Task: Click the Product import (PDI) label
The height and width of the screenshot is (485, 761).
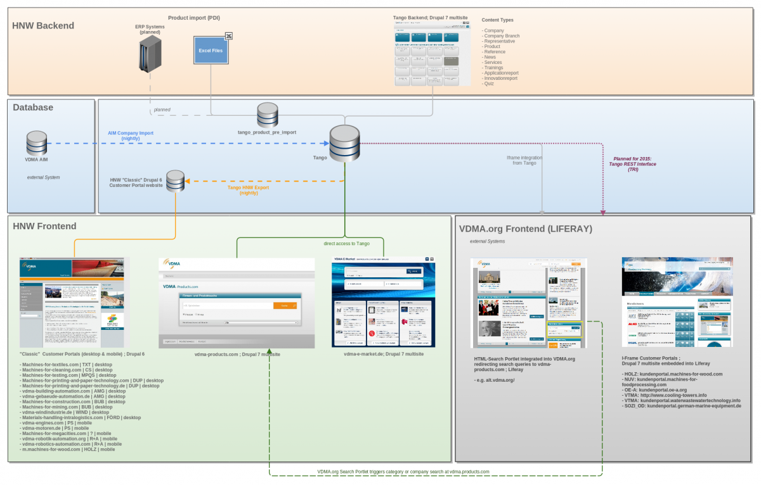Action: [194, 18]
